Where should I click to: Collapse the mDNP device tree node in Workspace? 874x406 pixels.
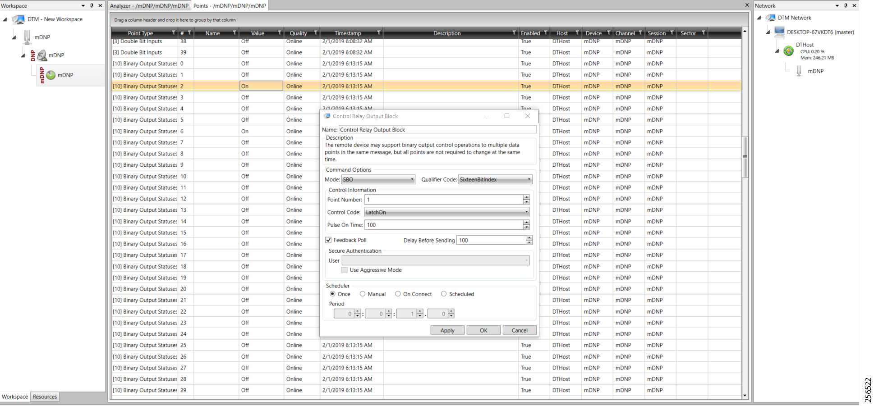click(x=14, y=37)
